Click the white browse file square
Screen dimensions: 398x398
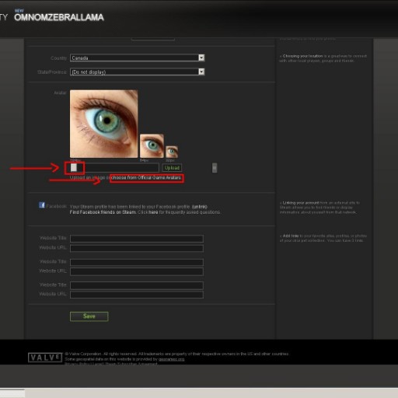coord(74,168)
